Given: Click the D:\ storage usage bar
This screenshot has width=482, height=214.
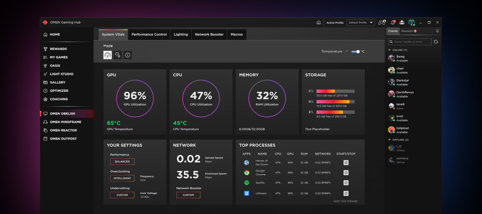Looking at the screenshot, I should (336, 102).
